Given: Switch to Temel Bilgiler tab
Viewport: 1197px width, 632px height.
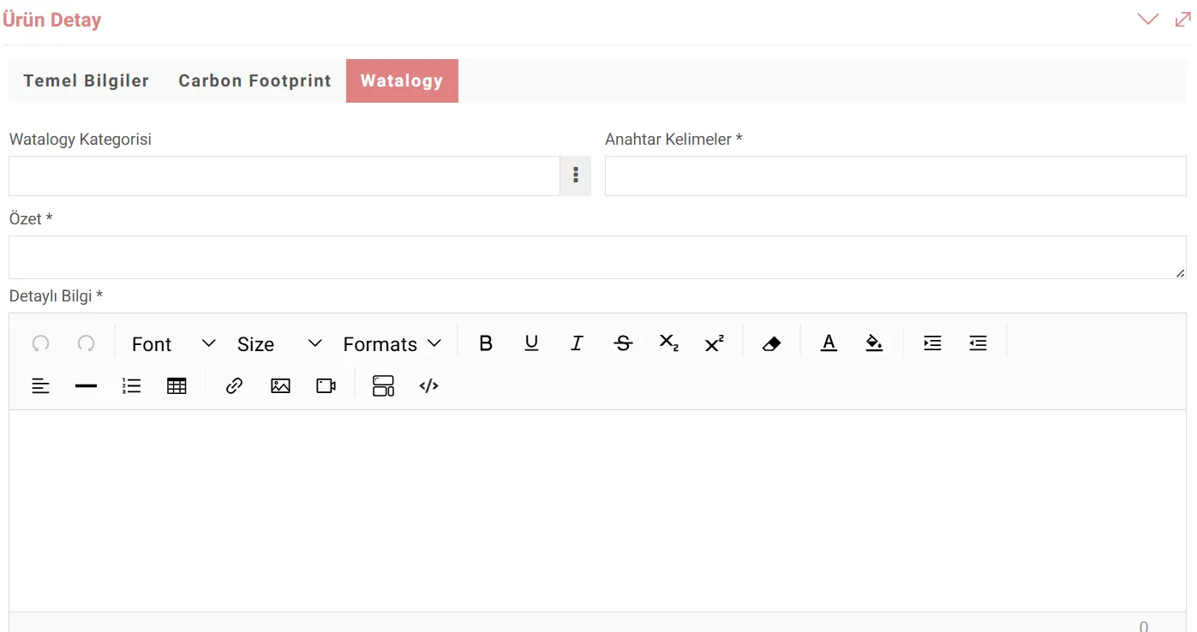Looking at the screenshot, I should click(x=86, y=81).
